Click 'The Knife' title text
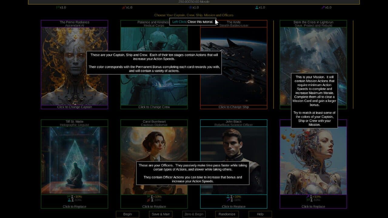Screen dimensions: 388x218 click(x=234, y=22)
